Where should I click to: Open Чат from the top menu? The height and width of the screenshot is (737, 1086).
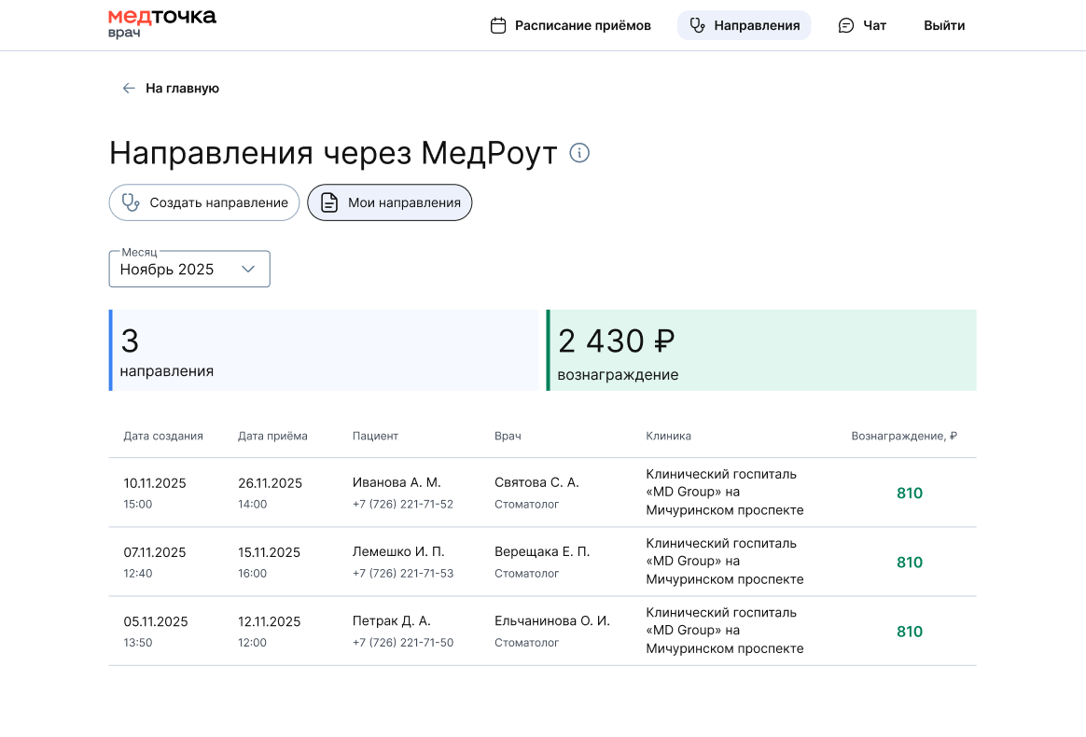[874, 25]
